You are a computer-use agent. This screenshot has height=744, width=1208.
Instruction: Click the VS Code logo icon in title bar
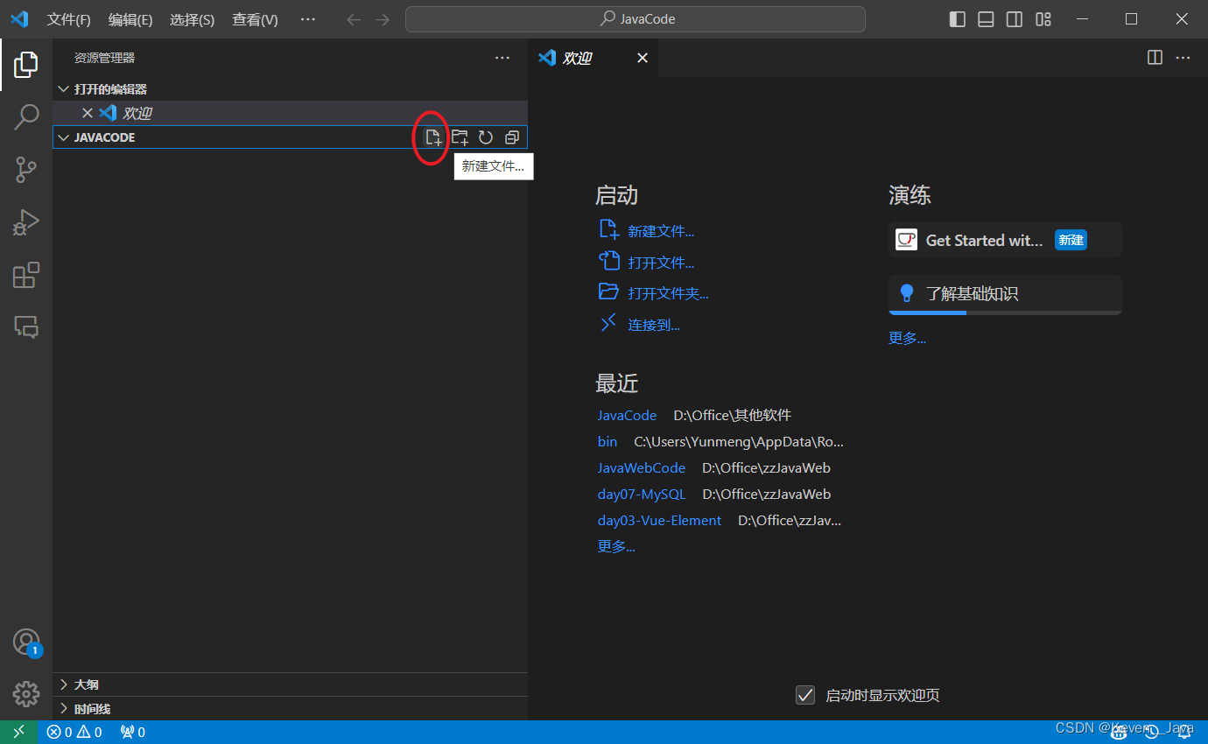click(x=19, y=19)
